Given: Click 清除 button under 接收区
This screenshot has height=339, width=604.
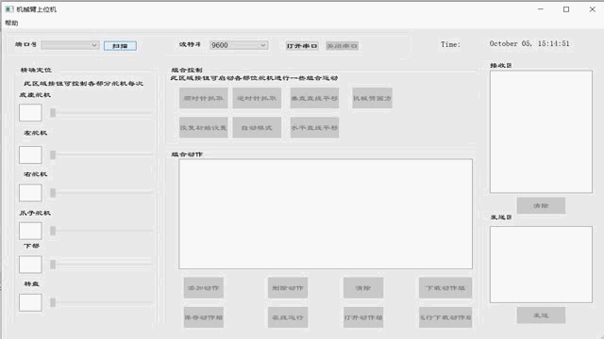Looking at the screenshot, I should point(541,205).
